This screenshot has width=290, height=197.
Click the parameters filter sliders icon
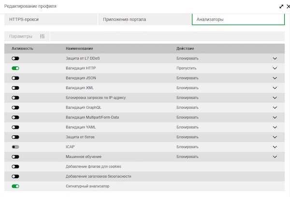42,37
